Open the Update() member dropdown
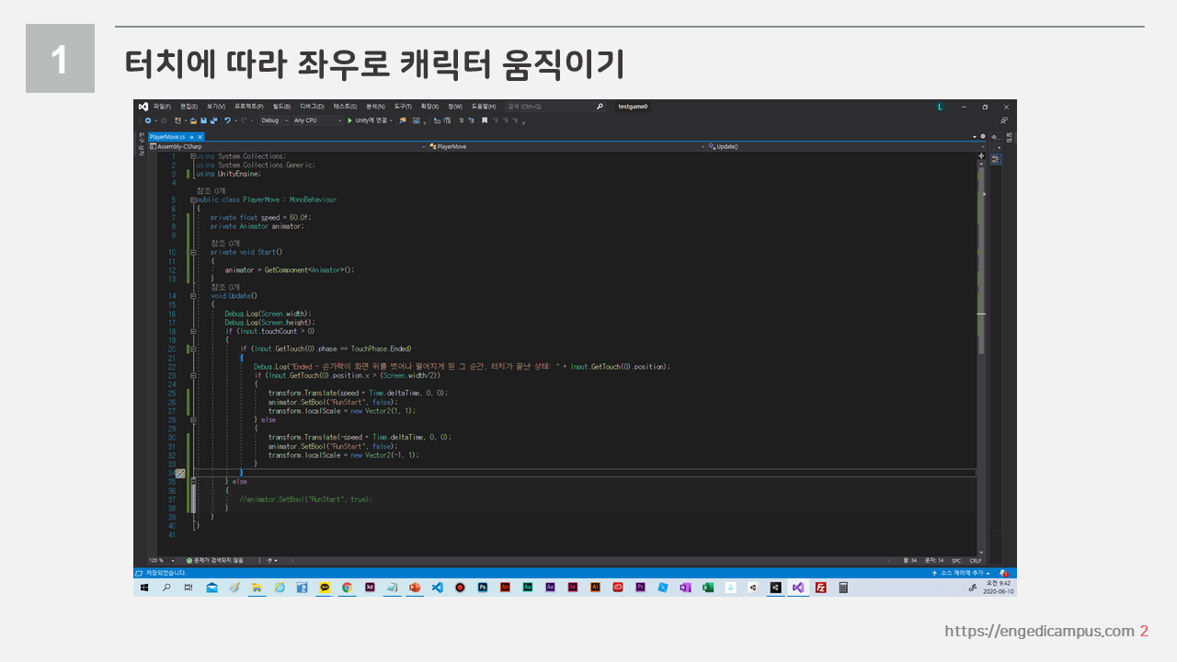Viewport: 1177px width, 662px height. (x=846, y=146)
